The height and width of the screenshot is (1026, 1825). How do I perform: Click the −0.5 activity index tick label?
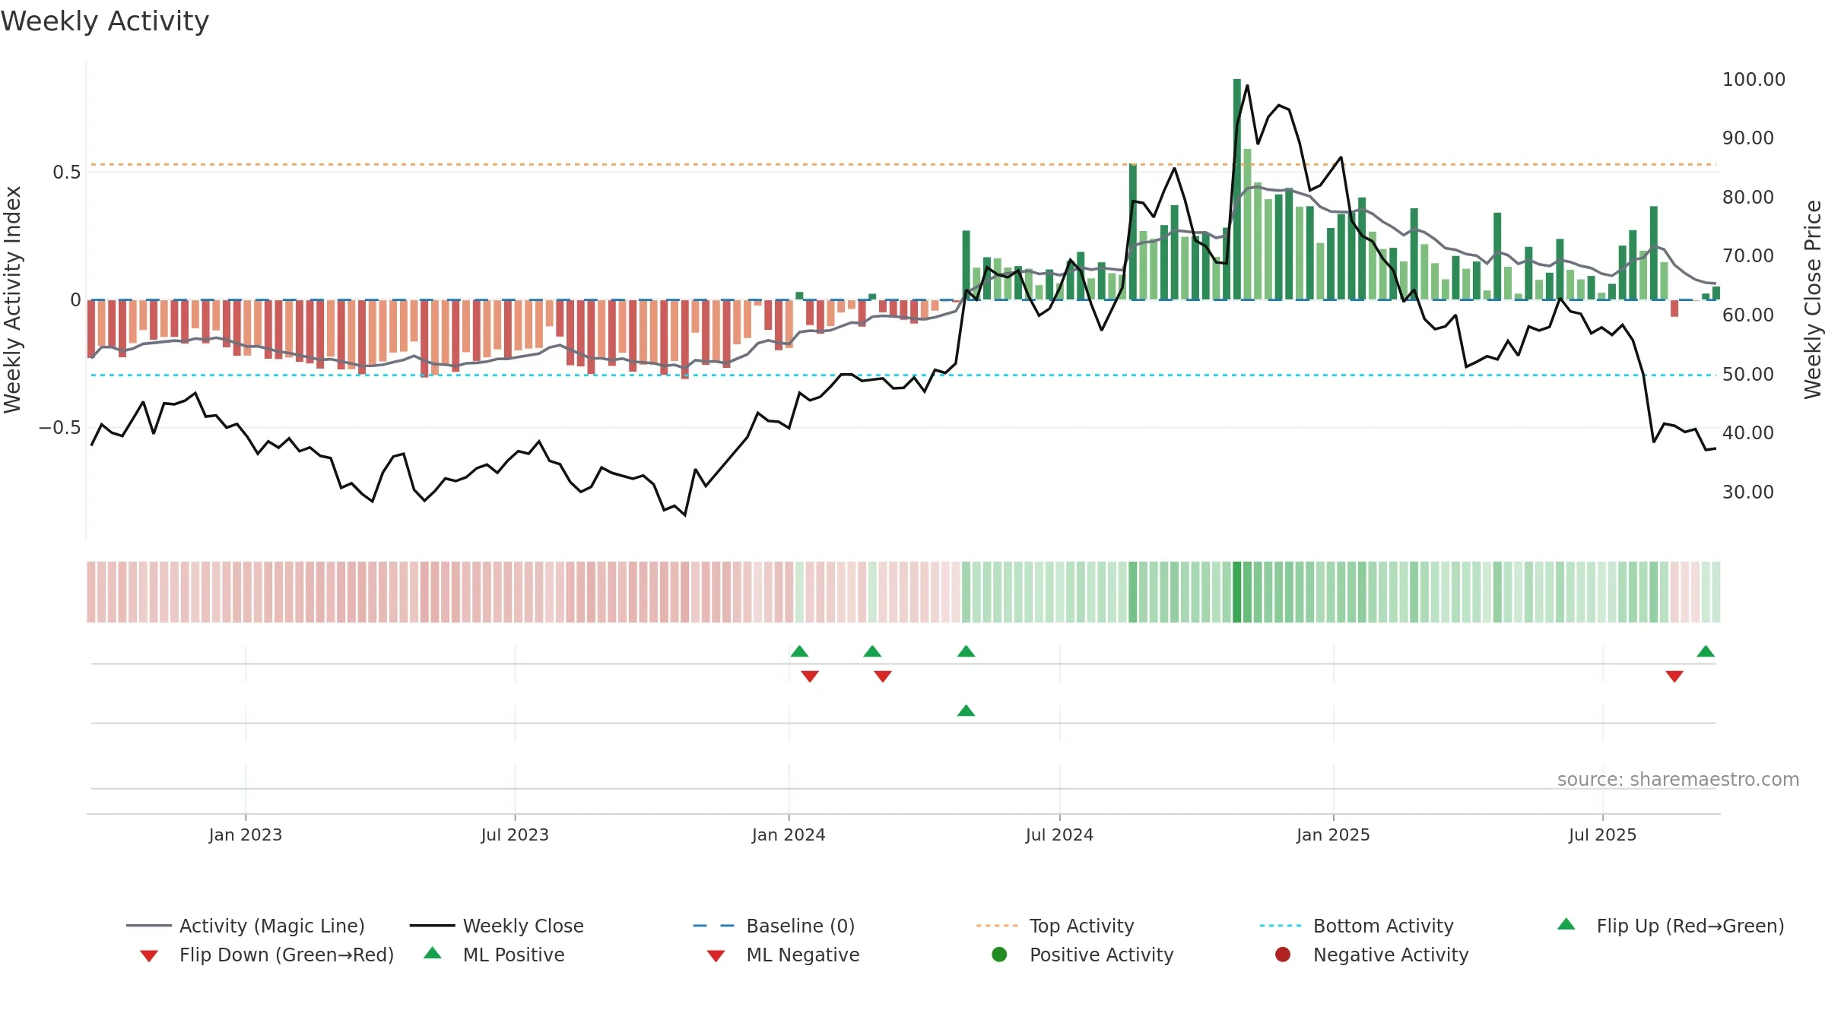tap(59, 428)
